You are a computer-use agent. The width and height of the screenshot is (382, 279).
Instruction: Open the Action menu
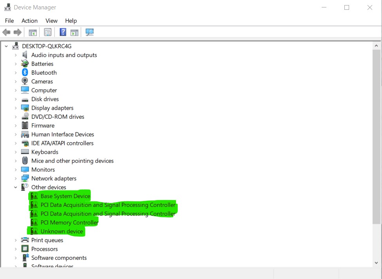[x=29, y=21]
